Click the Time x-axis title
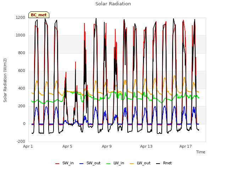227x170 pixels. point(201,152)
